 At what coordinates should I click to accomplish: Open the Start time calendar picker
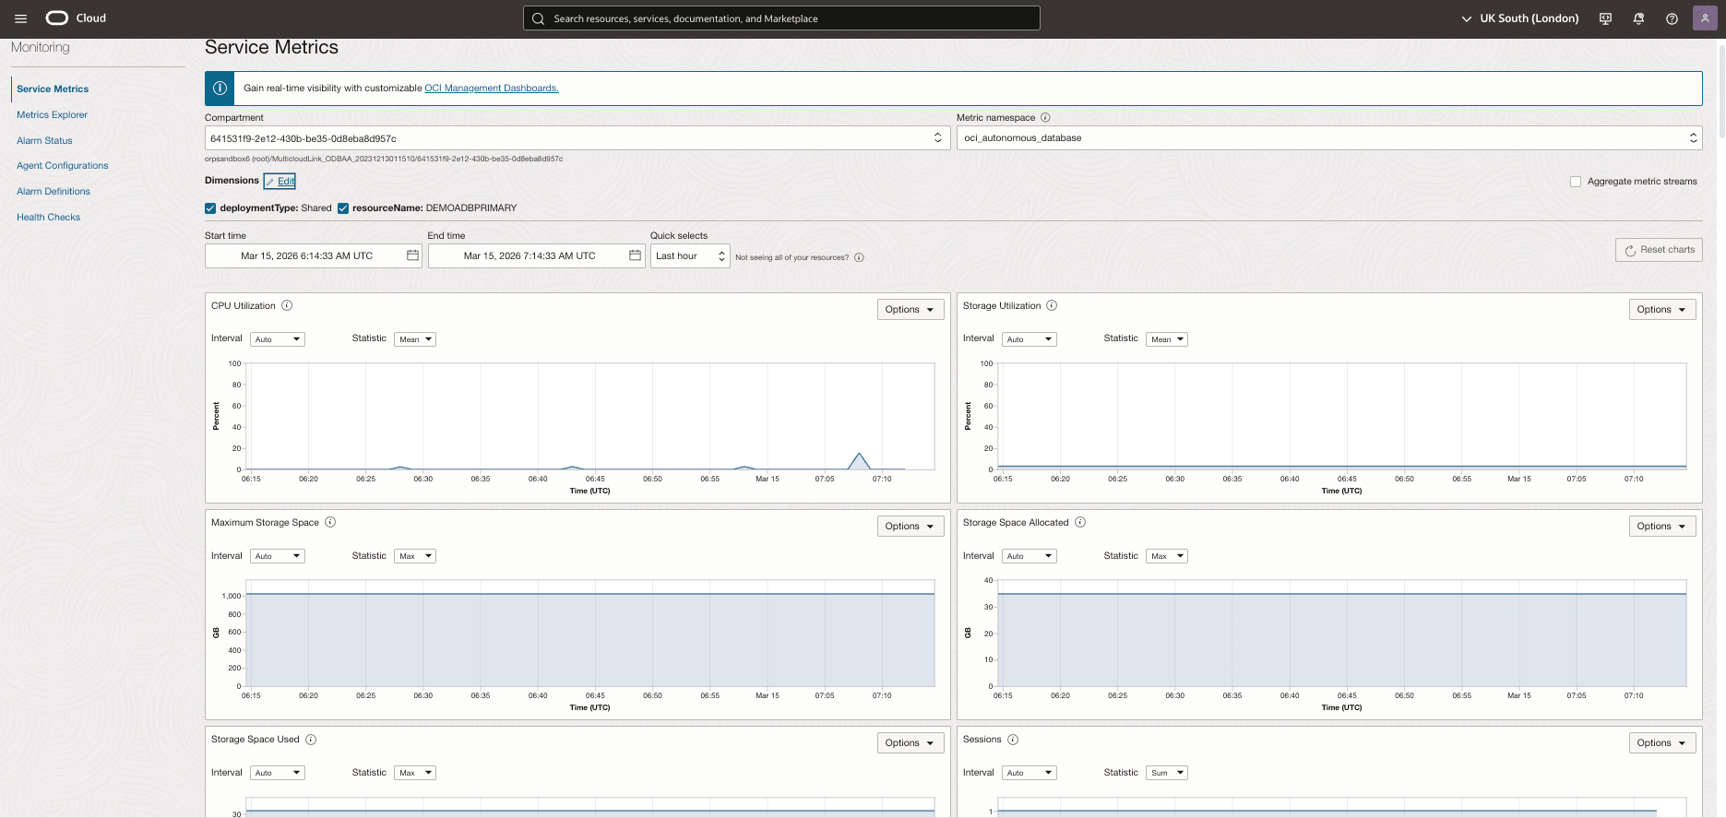(x=412, y=255)
